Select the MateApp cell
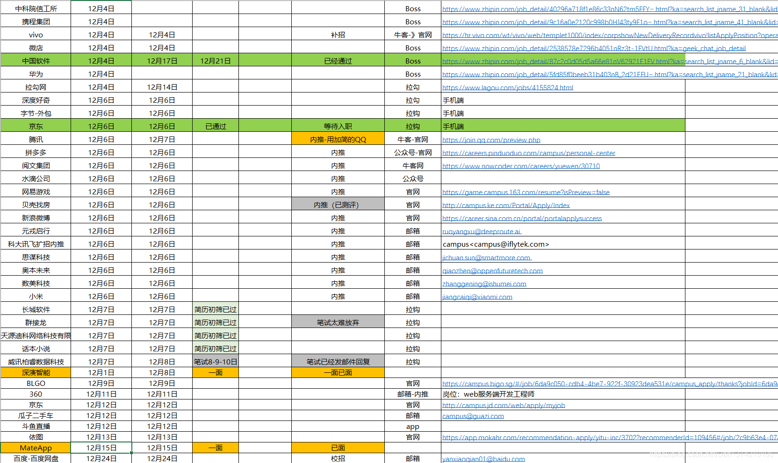This screenshot has width=778, height=463. click(x=36, y=448)
